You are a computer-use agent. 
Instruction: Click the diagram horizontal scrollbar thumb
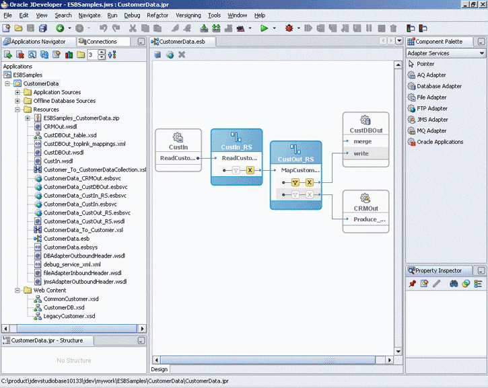[x=268, y=360]
